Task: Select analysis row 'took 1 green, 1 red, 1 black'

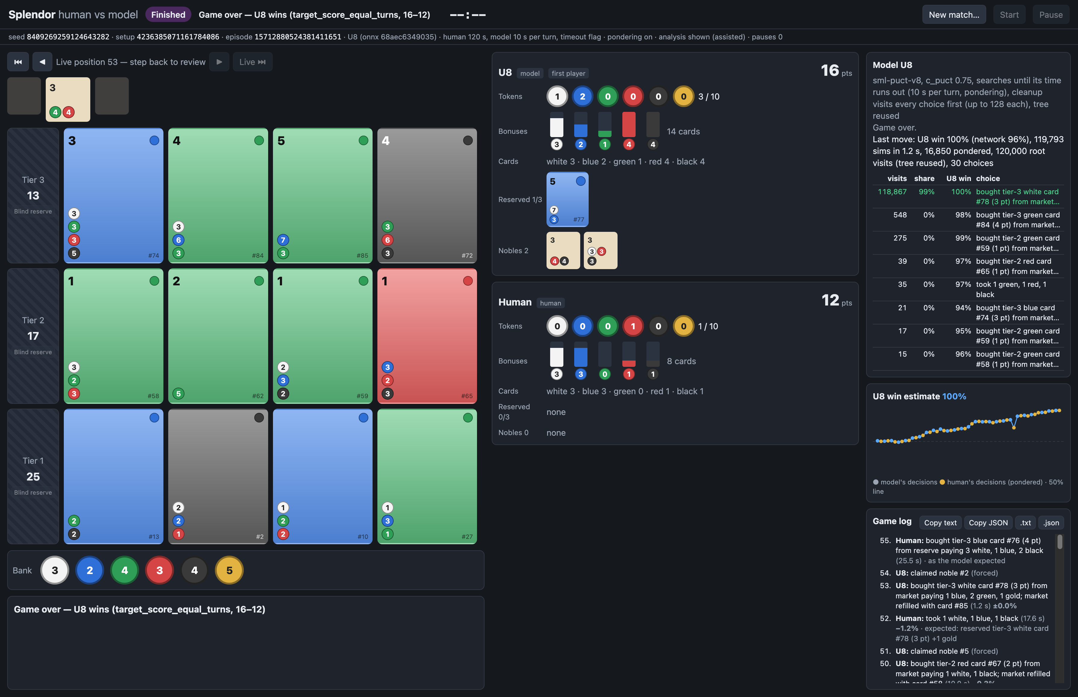Action: [x=968, y=289]
